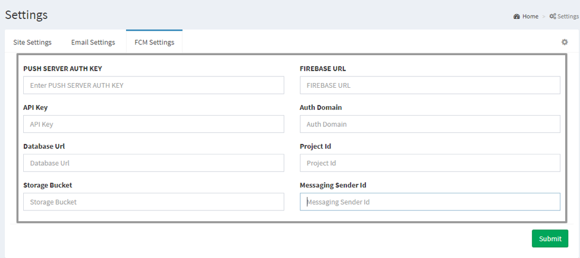580x258 pixels.
Task: Click the Settings breadcrumb text
Action: tap(568, 17)
